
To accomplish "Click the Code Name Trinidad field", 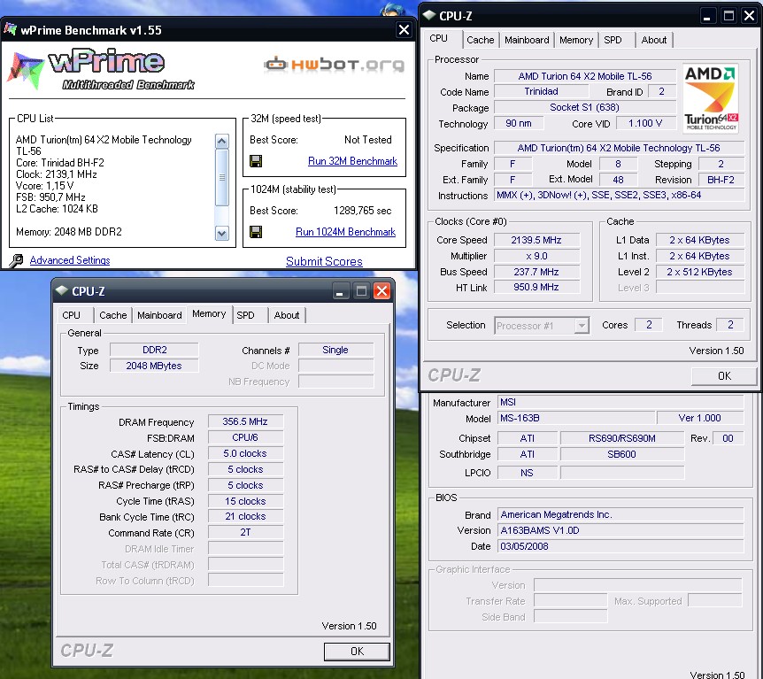I will point(541,91).
